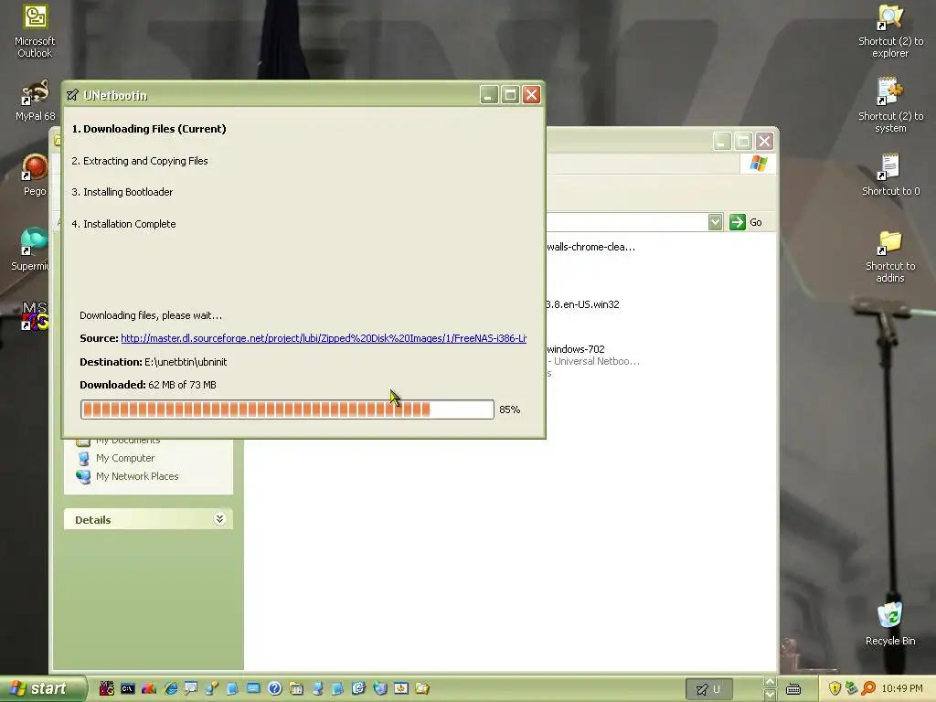Click the download progress bar
The image size is (936, 702).
point(287,409)
